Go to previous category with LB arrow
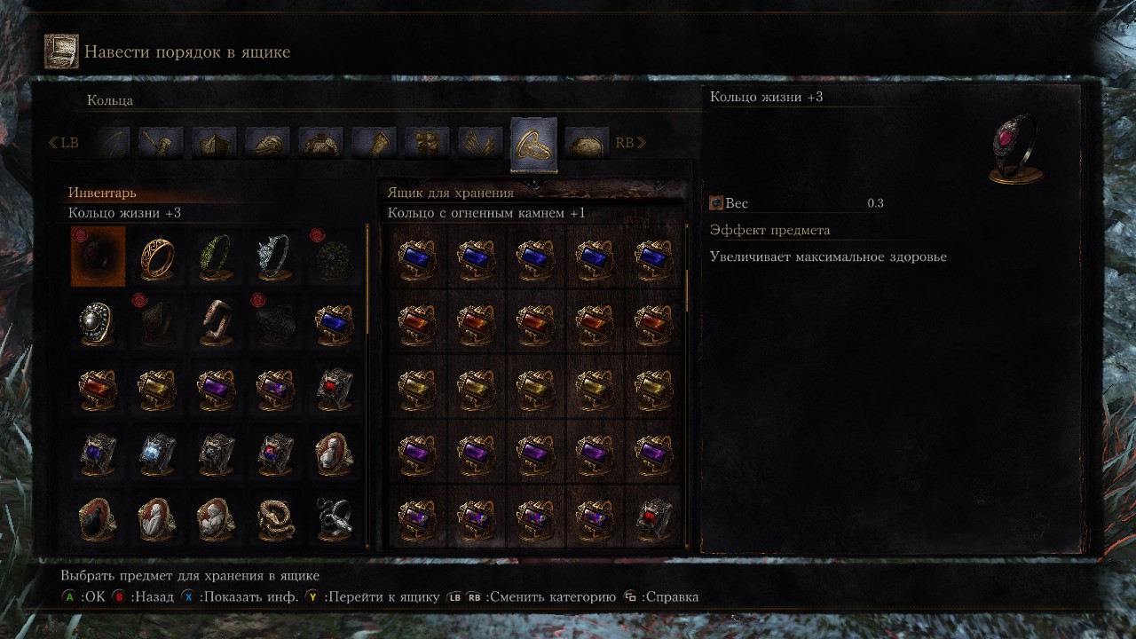The height and width of the screenshot is (639, 1136). [63, 142]
